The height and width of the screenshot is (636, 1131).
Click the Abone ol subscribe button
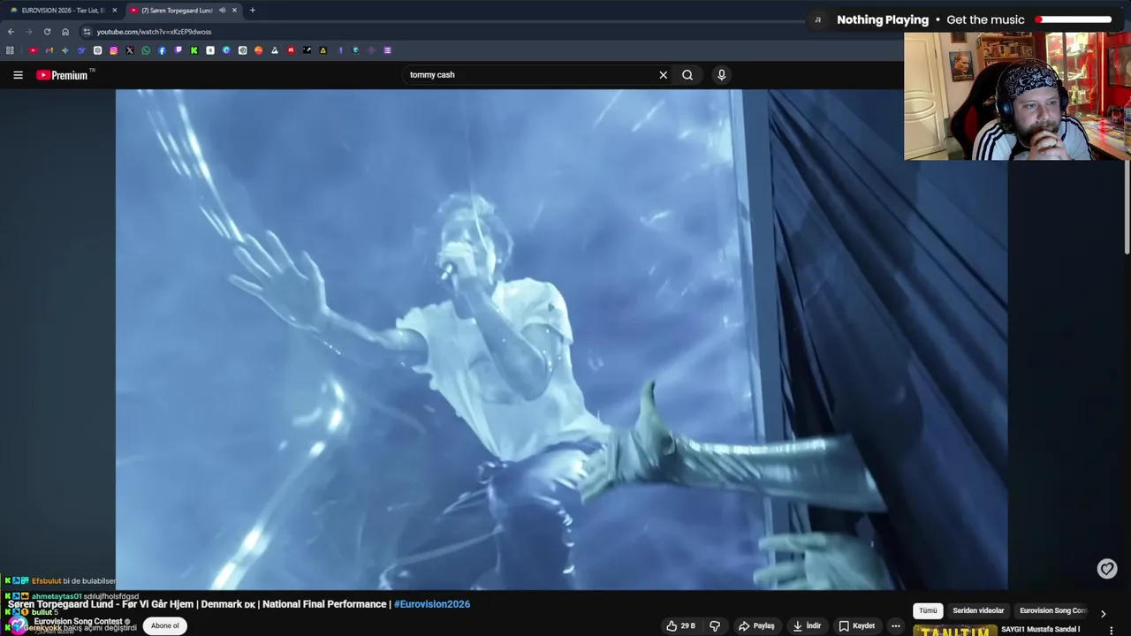[164, 625]
